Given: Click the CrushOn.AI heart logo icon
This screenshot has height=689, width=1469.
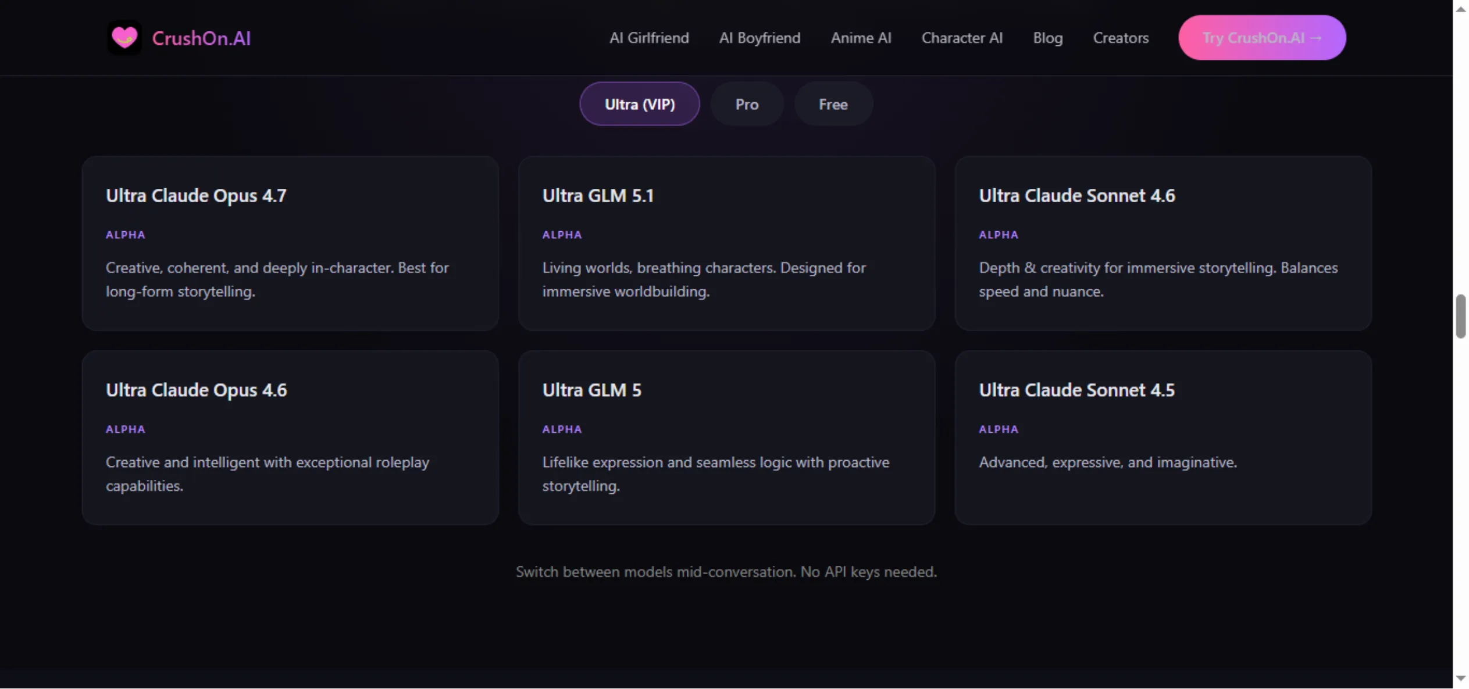Looking at the screenshot, I should pos(124,38).
